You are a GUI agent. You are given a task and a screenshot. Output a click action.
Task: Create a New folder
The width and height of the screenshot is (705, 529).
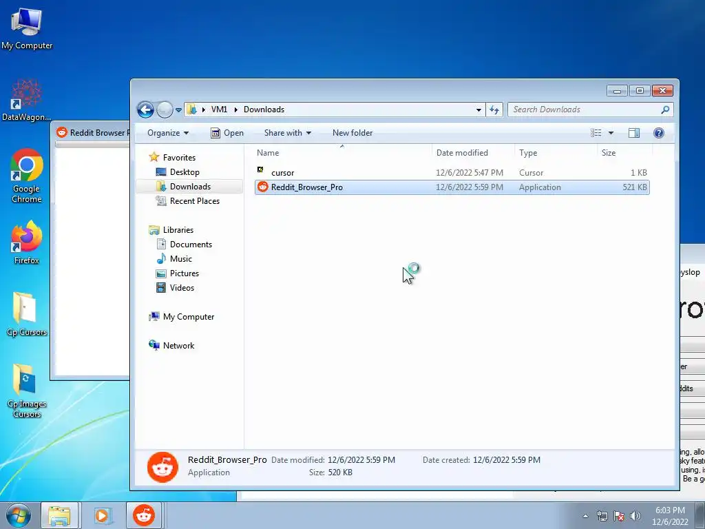(352, 133)
